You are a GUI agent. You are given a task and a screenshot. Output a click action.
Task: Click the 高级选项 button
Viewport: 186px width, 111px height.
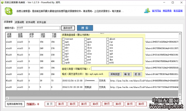68,28
